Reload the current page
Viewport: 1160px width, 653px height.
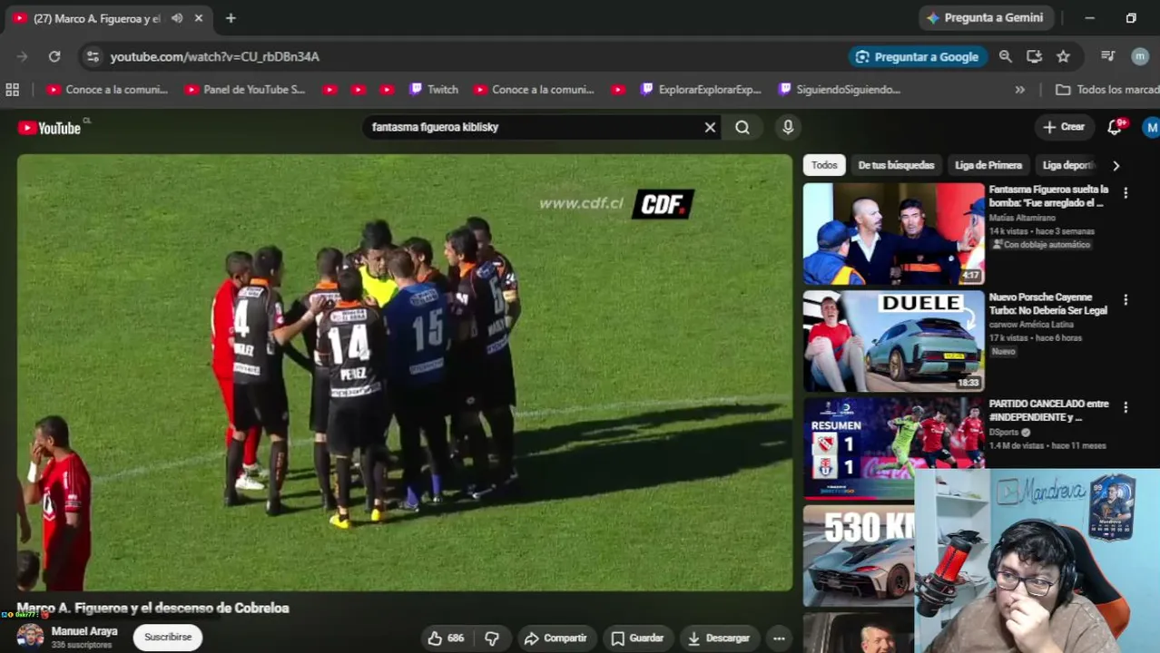(54, 56)
